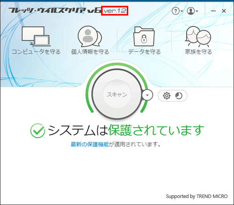Open help question mark menu

click(177, 11)
